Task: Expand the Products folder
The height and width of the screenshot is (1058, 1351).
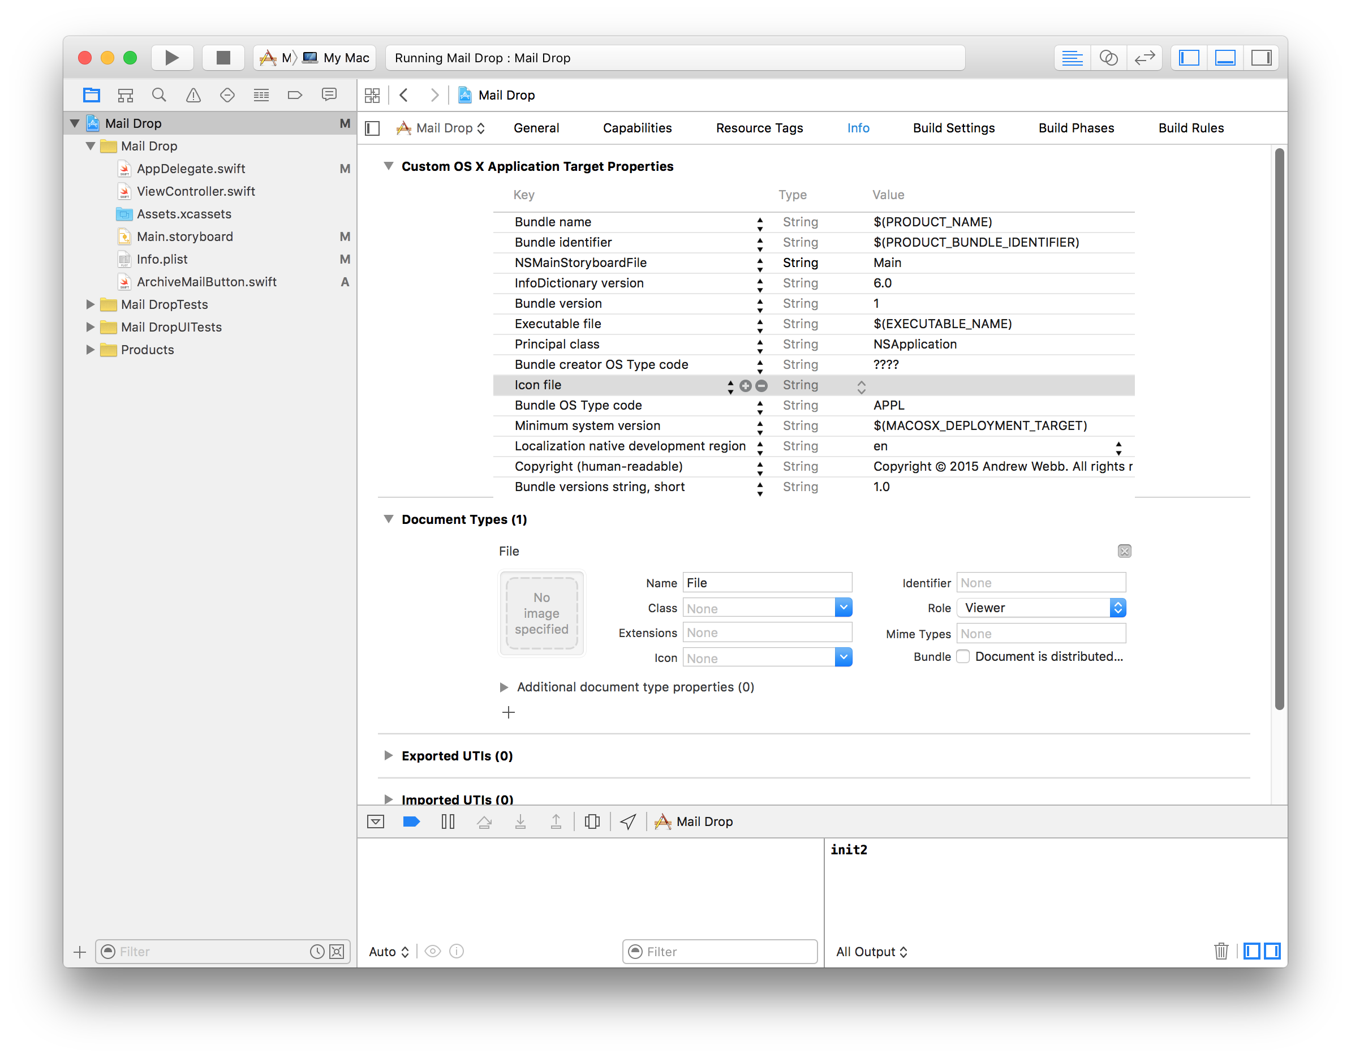Action: point(91,349)
